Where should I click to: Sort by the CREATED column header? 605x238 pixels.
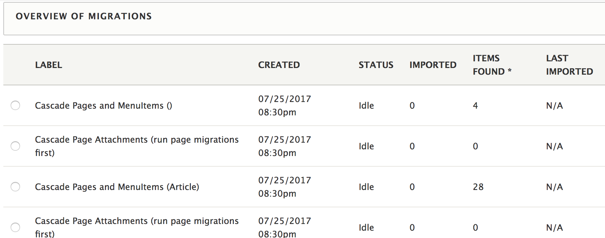pos(279,65)
